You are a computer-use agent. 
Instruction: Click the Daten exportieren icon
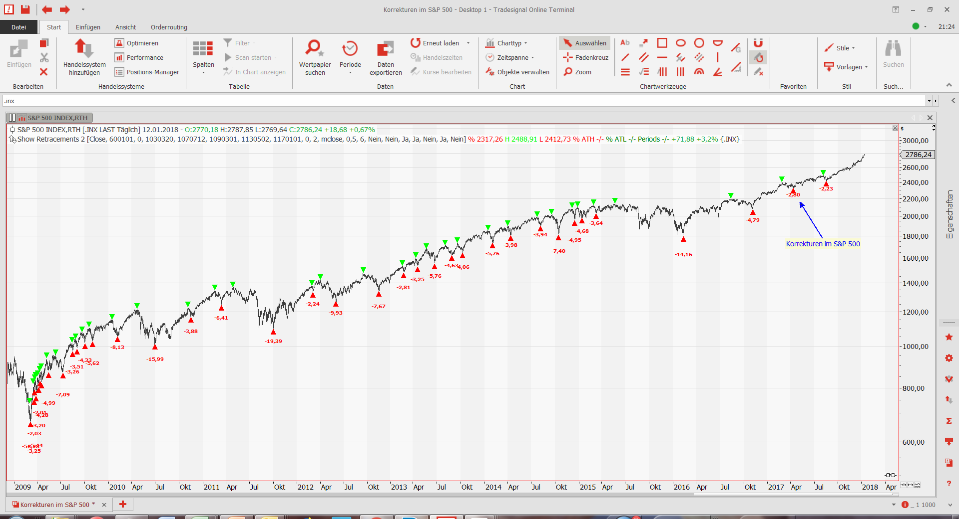pos(385,49)
